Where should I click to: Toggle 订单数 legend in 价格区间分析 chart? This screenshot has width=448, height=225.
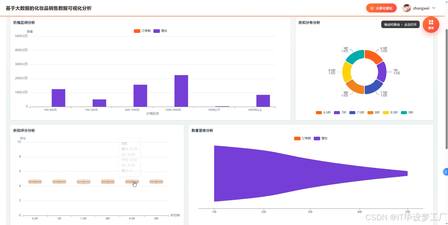click(x=142, y=31)
